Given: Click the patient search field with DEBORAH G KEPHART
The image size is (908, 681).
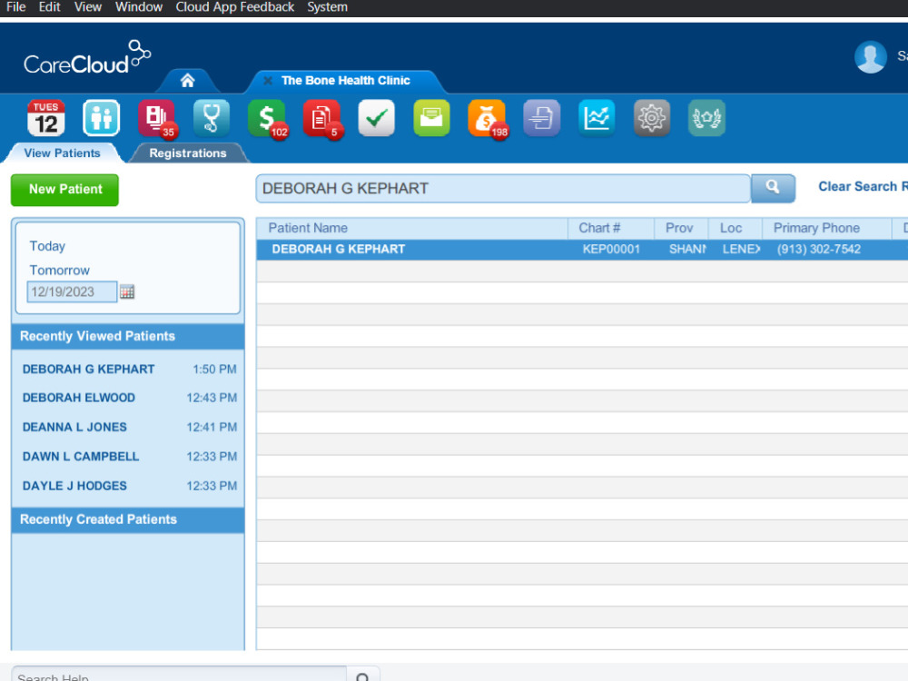Looking at the screenshot, I should click(x=503, y=188).
